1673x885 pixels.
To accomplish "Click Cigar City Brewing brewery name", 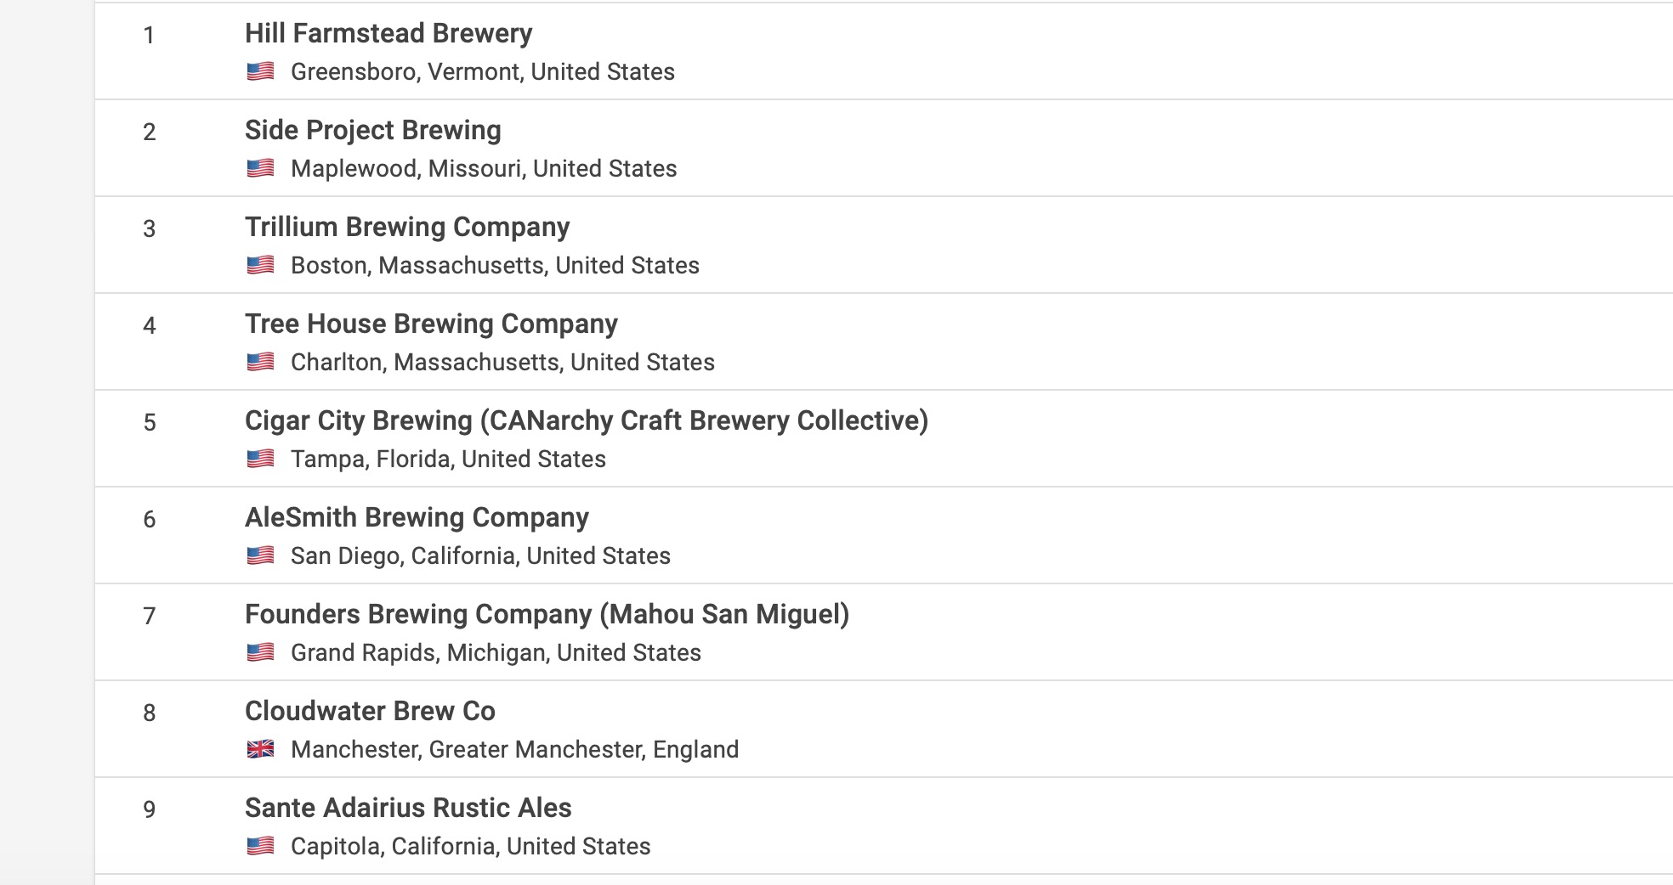I will click(587, 420).
